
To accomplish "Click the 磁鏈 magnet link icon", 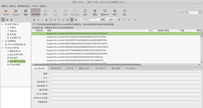I will pyautogui.click(x=26, y=13).
